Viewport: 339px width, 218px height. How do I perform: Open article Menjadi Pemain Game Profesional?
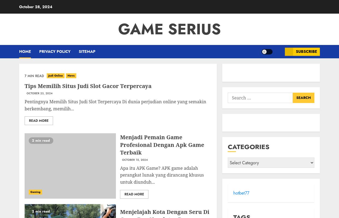[x=162, y=145]
